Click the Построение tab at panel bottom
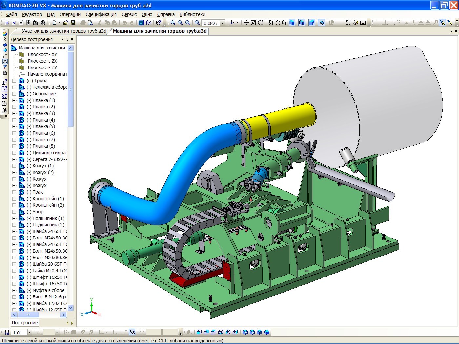459x344 pixels. click(x=25, y=323)
